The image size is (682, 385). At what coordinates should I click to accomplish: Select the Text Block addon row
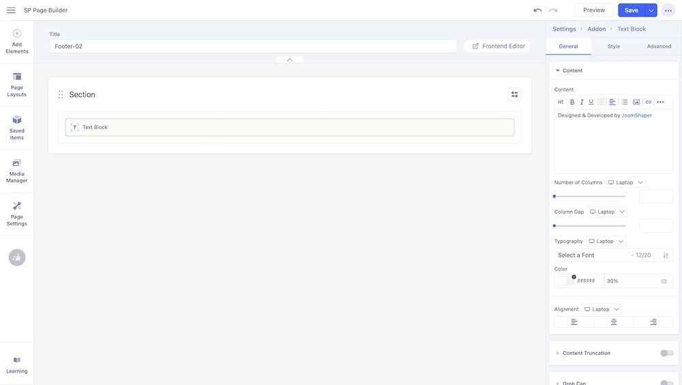tap(290, 127)
